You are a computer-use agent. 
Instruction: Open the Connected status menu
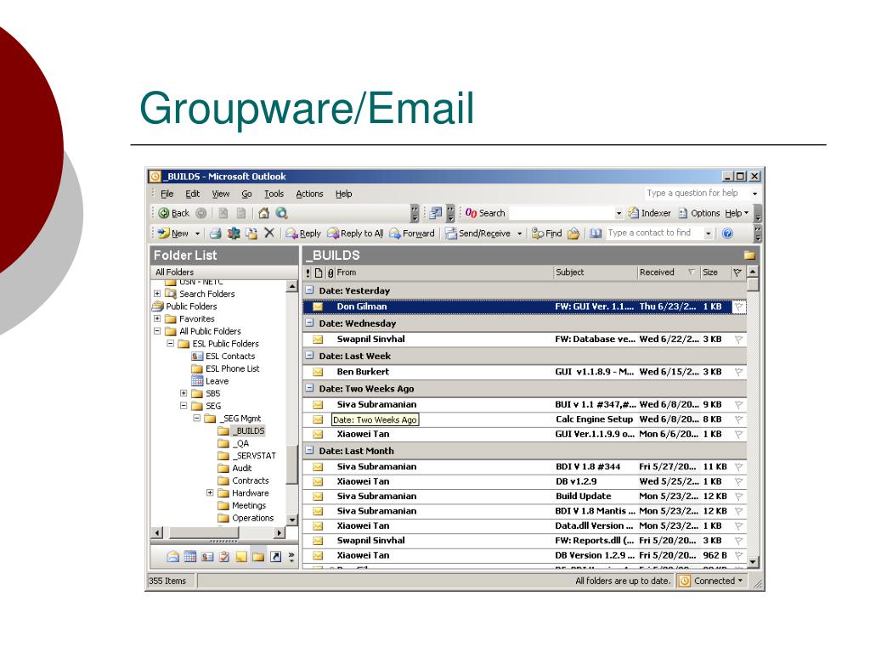(712, 581)
